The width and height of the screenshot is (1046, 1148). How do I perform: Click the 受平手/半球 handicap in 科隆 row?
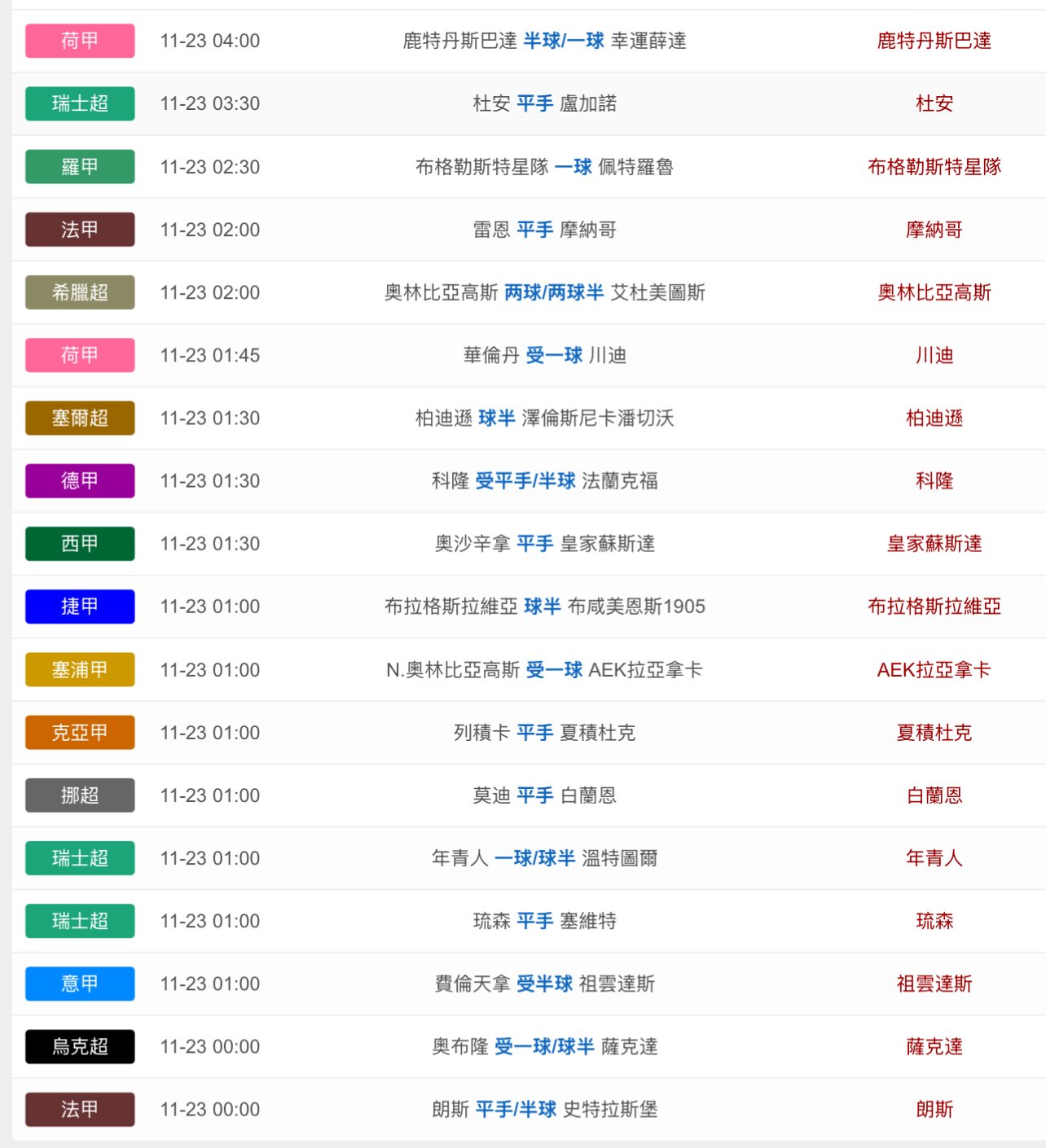(525, 481)
